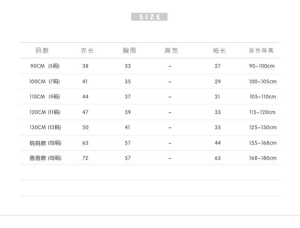Image resolution: width=300 pixels, height=228 pixels.
Task: Click garment length 50 in 130CM row
Action: click(x=85, y=127)
